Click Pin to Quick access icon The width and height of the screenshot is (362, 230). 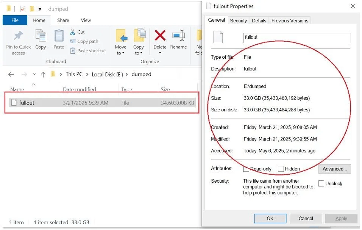click(x=18, y=36)
